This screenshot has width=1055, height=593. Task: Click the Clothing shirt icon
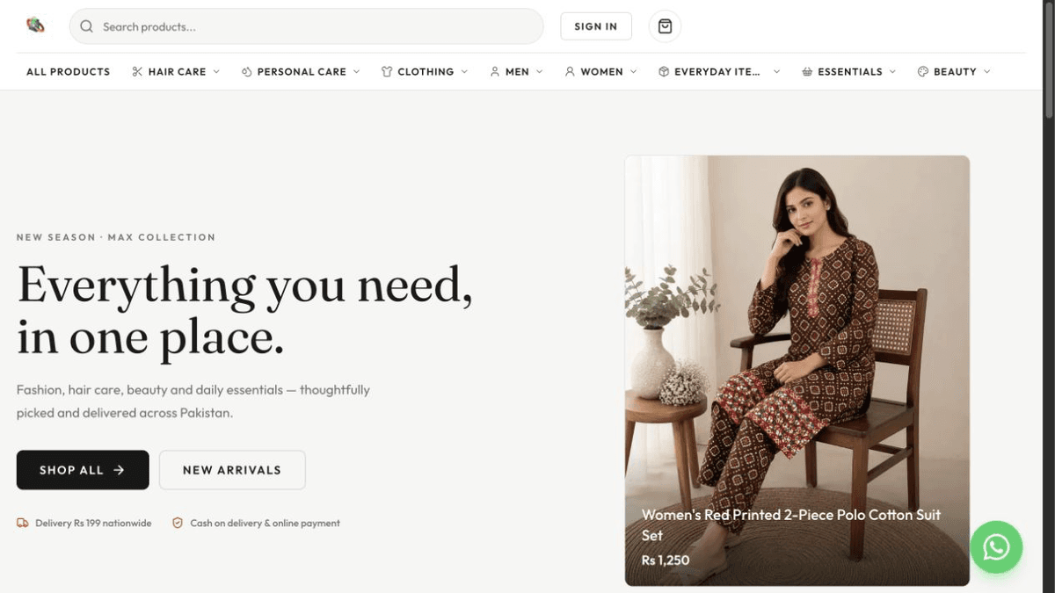click(x=387, y=72)
